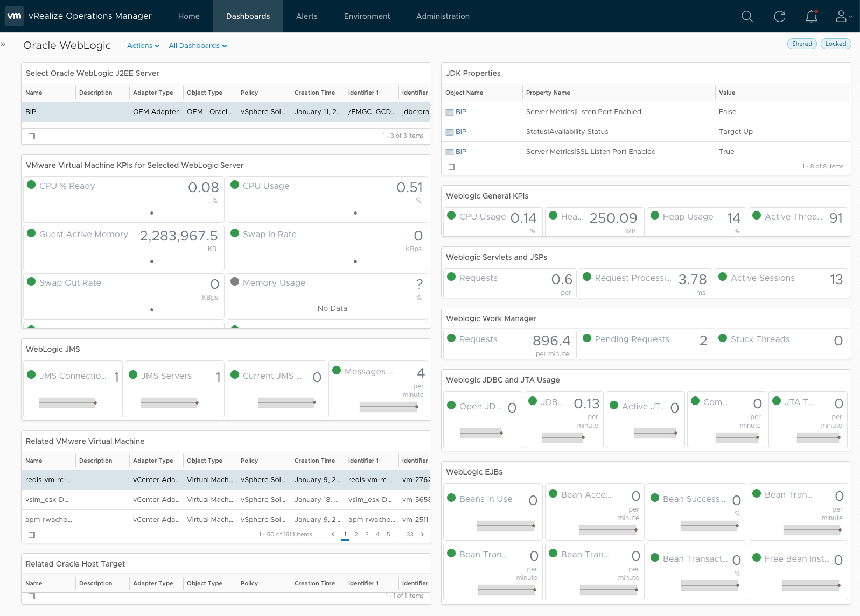Screen dimensions: 860x616
Task: Click green status dot of JMS Servers
Action: (x=133, y=374)
